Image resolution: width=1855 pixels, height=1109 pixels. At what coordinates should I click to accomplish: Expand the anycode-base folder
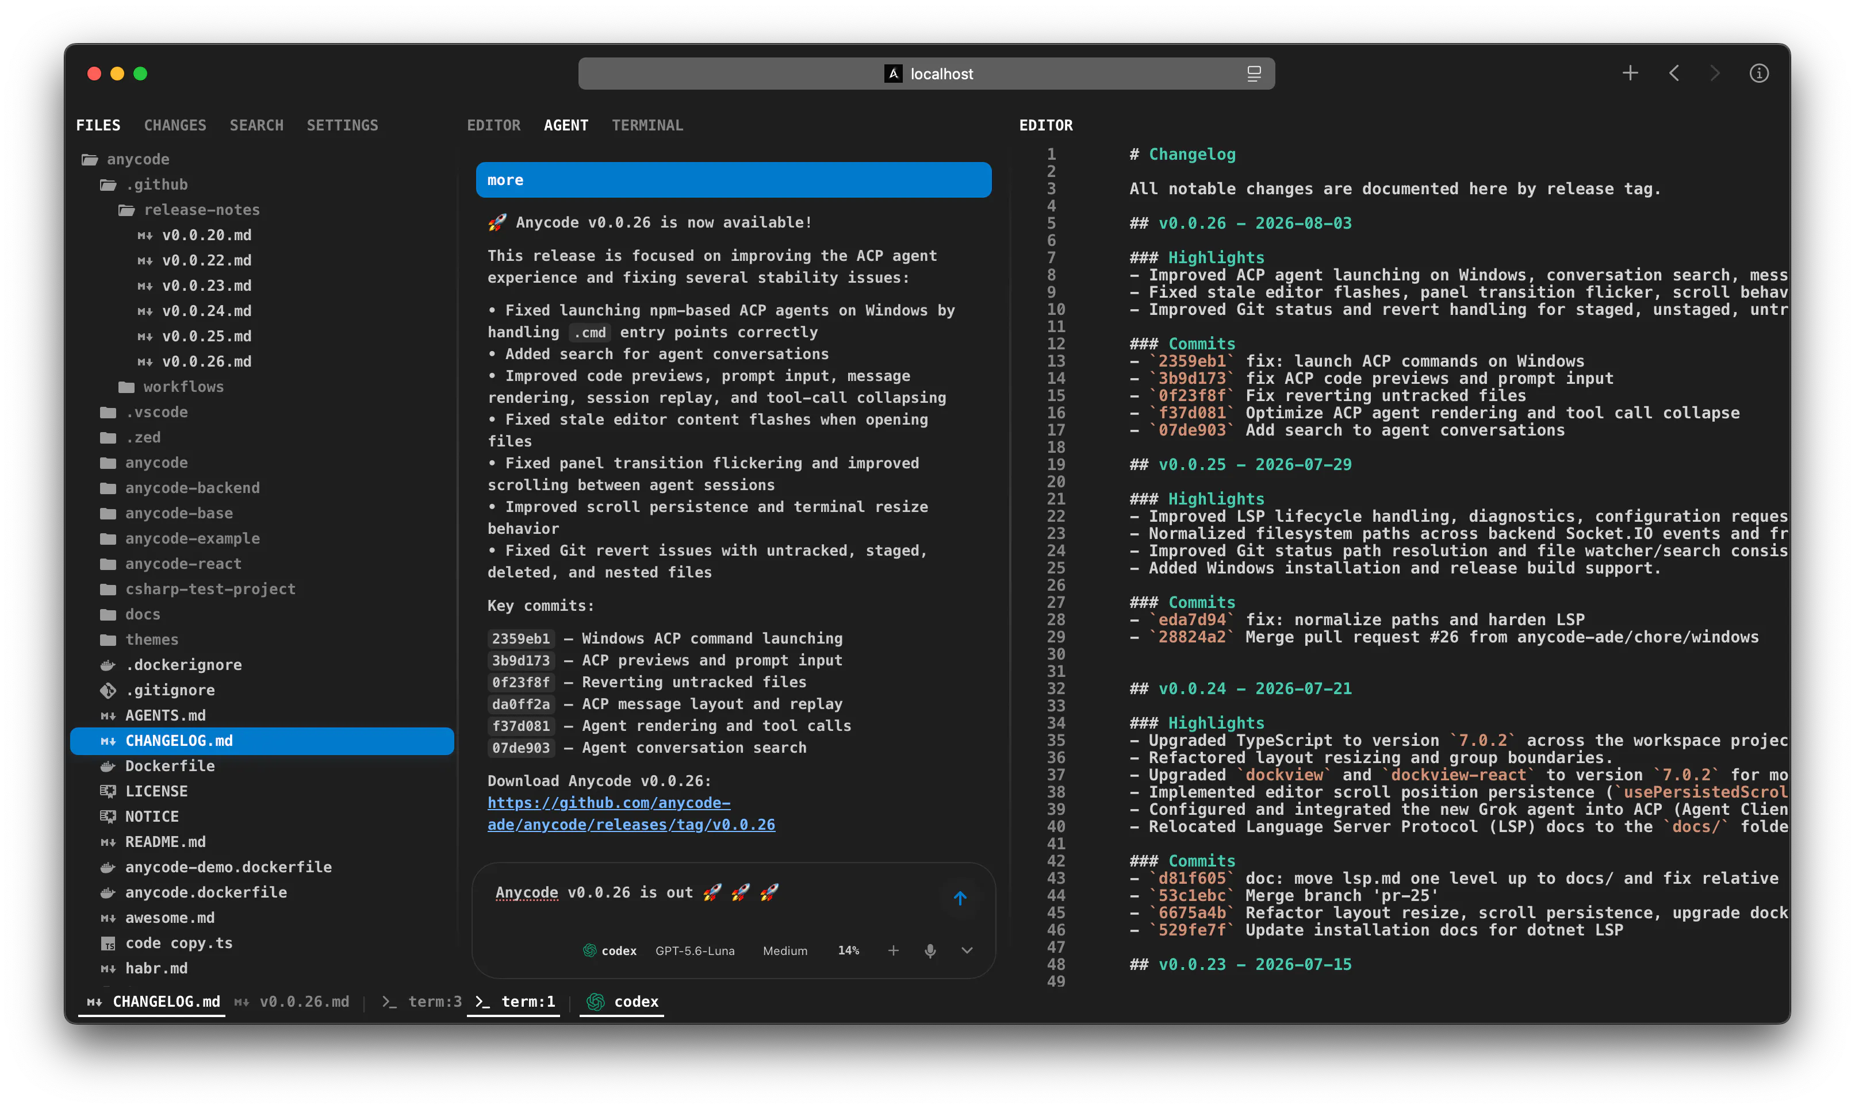[x=167, y=513]
